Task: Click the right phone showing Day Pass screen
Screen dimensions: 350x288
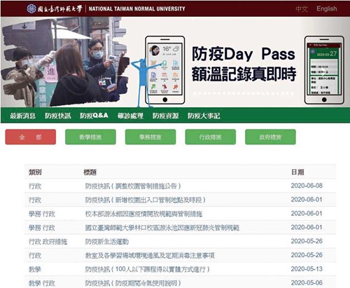Action: (324, 70)
